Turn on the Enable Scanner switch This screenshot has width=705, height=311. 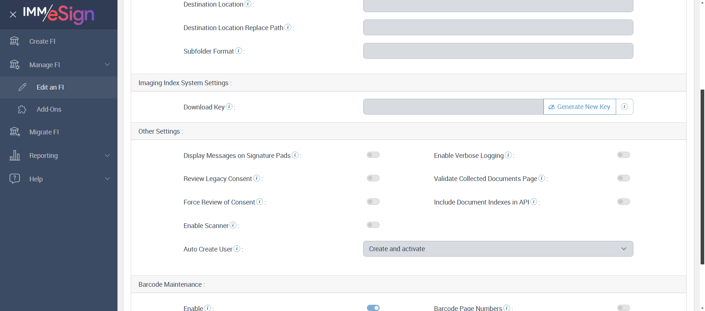(x=373, y=225)
